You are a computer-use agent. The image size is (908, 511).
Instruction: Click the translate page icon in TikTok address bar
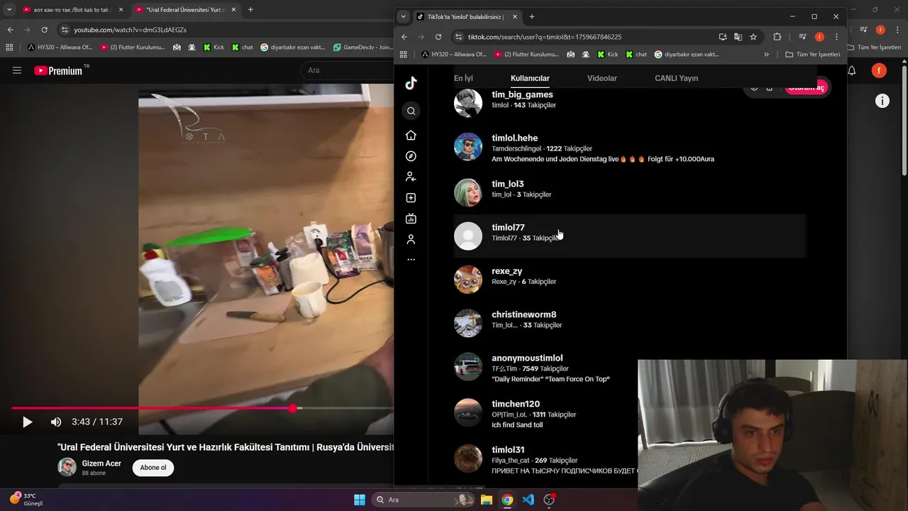(x=738, y=37)
